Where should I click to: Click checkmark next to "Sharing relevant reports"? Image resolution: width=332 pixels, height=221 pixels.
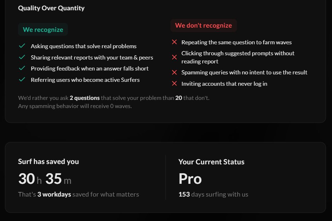pos(22,57)
